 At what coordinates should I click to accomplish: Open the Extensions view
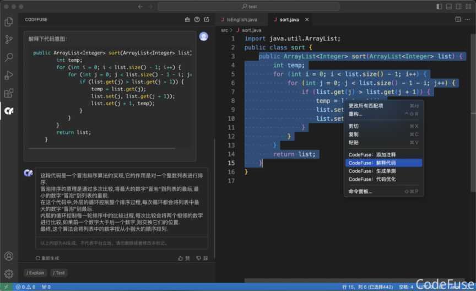[x=9, y=93]
